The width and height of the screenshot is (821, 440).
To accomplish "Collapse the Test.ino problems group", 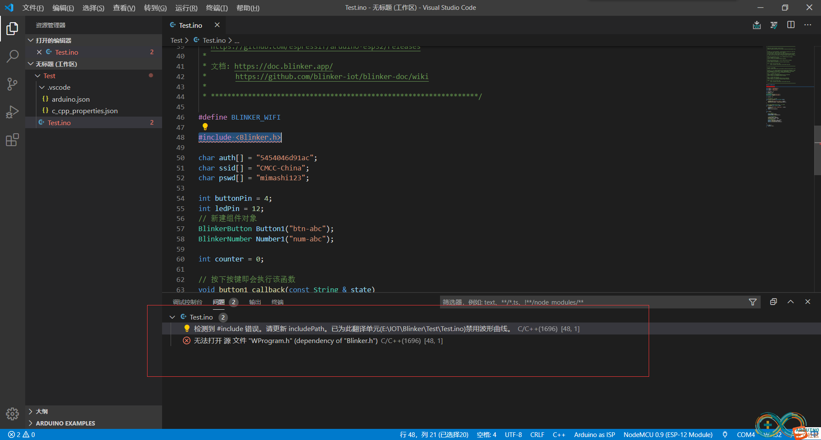I will (x=172, y=317).
